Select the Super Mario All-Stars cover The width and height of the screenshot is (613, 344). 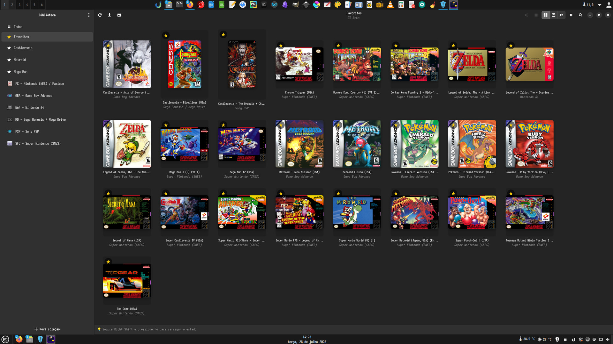click(x=242, y=212)
